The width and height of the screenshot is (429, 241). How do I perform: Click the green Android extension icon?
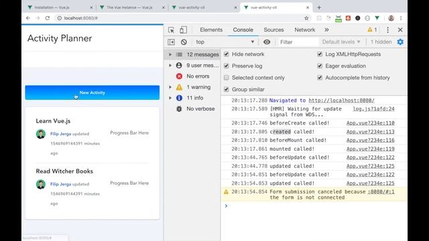click(339, 18)
